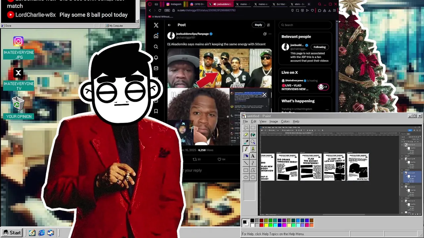
Task: Open the File menu in Paint
Action: (x=245, y=121)
